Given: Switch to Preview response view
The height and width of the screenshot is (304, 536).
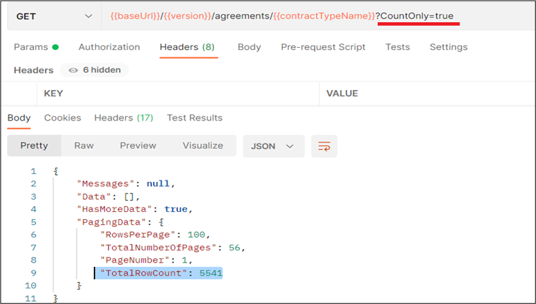Looking at the screenshot, I should (138, 146).
